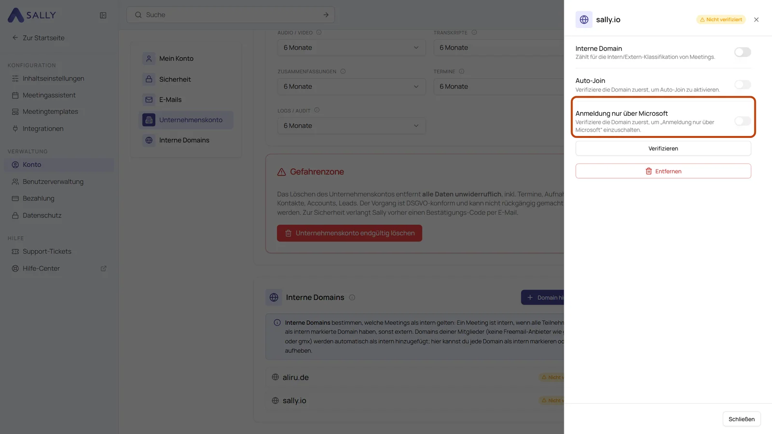Click Unternehmenskonto endgültig löschen button
The width and height of the screenshot is (772, 434).
[x=349, y=233]
